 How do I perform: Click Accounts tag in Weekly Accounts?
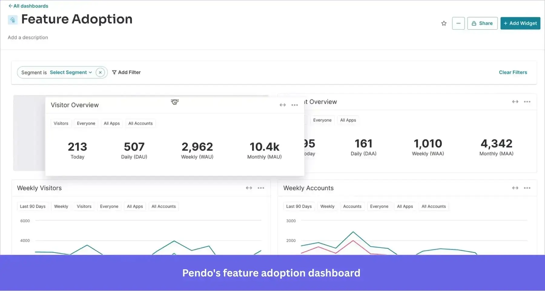click(x=352, y=207)
